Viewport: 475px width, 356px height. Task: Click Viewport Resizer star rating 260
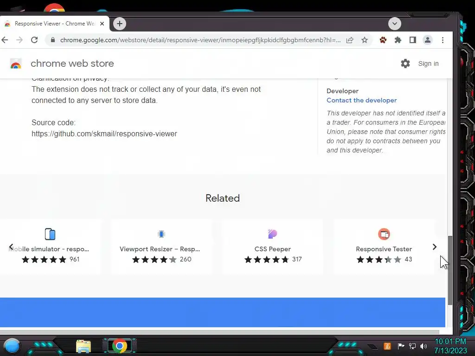tap(162, 260)
